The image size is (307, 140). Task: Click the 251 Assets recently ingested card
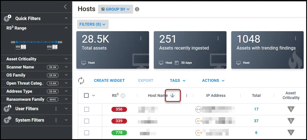pos(190,50)
